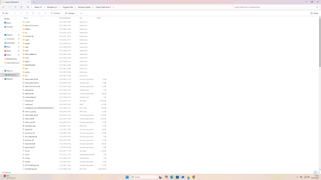Refresh the current folder view
This screenshot has width=321, height=180.
point(21,7)
